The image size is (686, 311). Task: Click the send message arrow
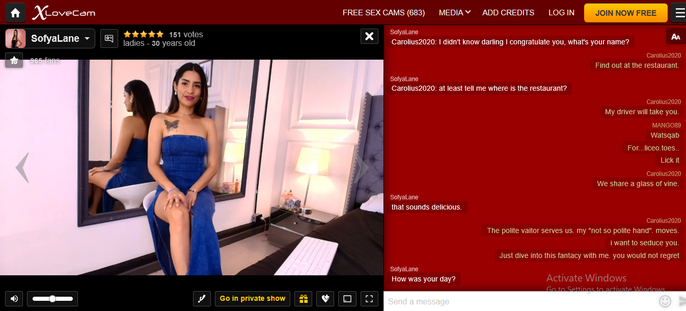(x=681, y=301)
